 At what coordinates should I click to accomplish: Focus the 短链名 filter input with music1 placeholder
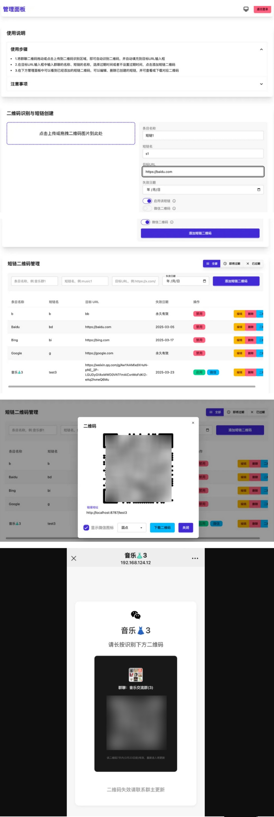tap(85, 281)
